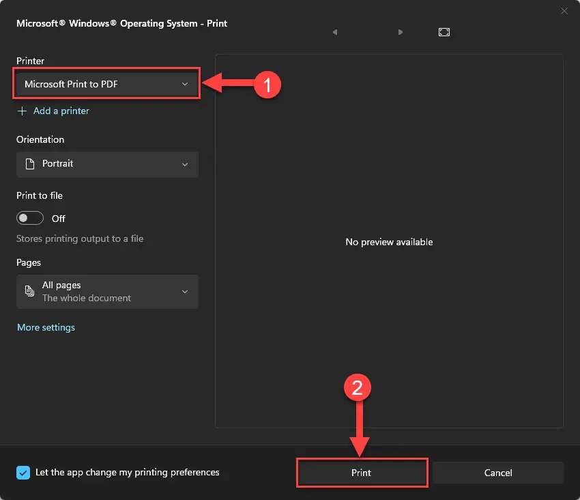Uncheck Let the app change my printing preferences
580x500 pixels.
pyautogui.click(x=23, y=473)
